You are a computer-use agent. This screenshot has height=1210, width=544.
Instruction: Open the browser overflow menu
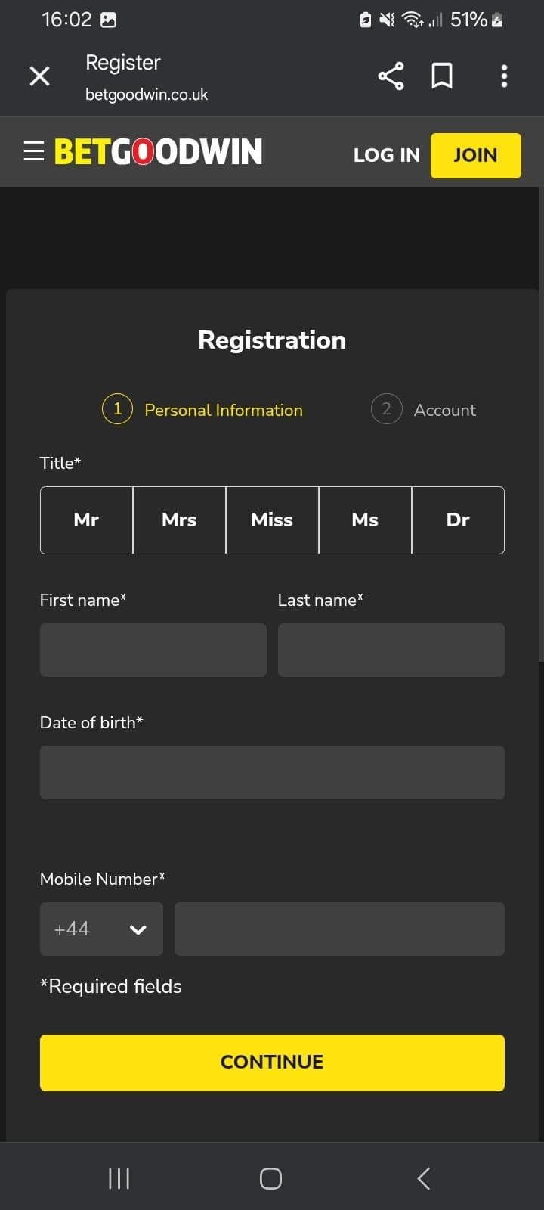[504, 76]
